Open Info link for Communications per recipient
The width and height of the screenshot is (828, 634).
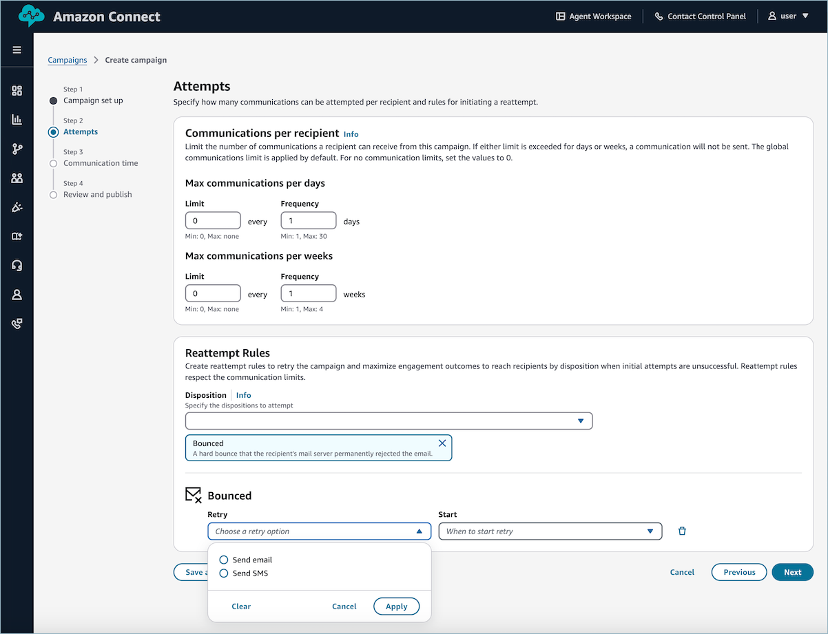[x=351, y=134]
